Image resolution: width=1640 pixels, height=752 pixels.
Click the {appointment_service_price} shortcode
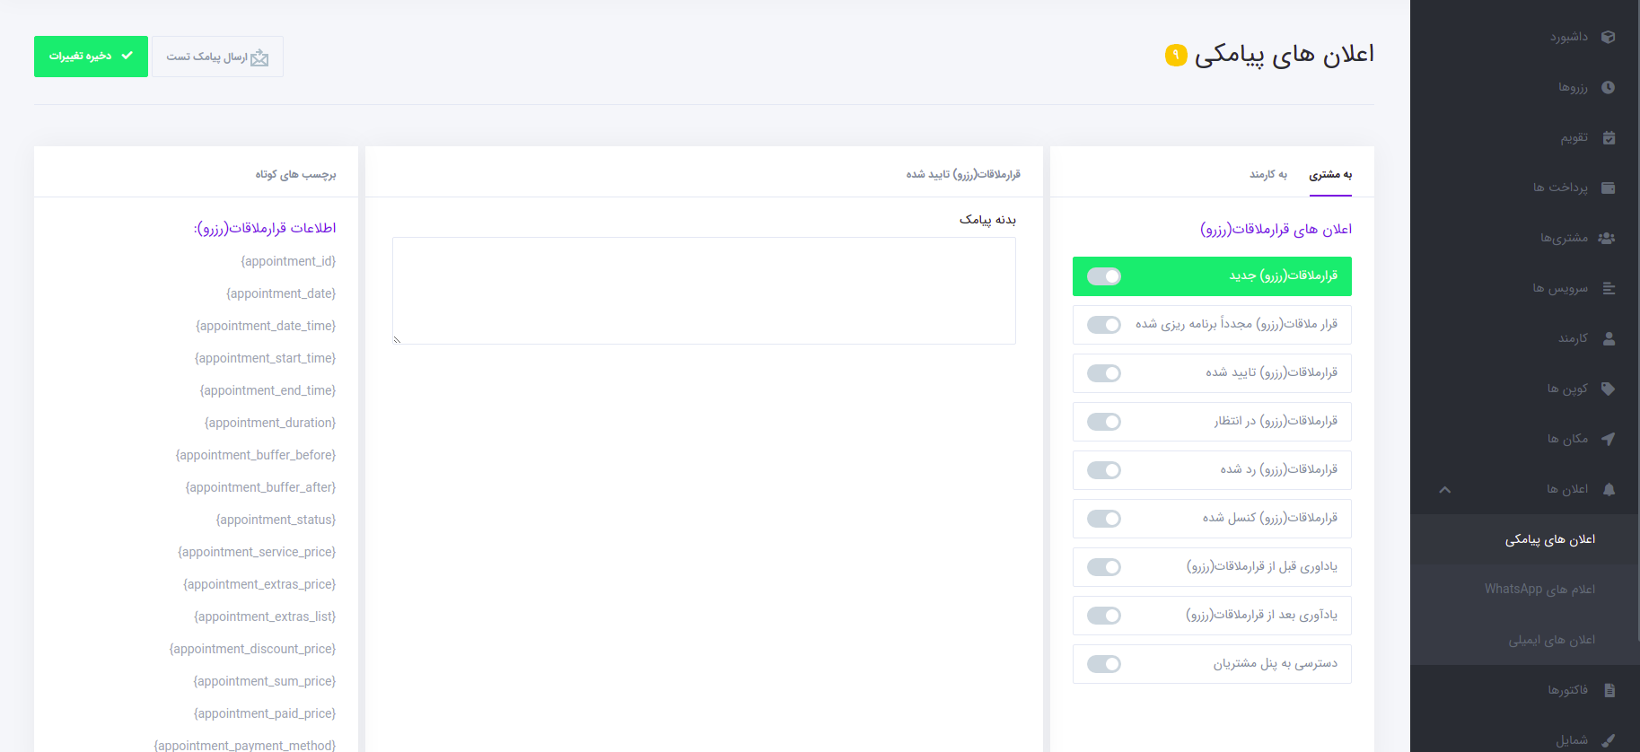[257, 552]
